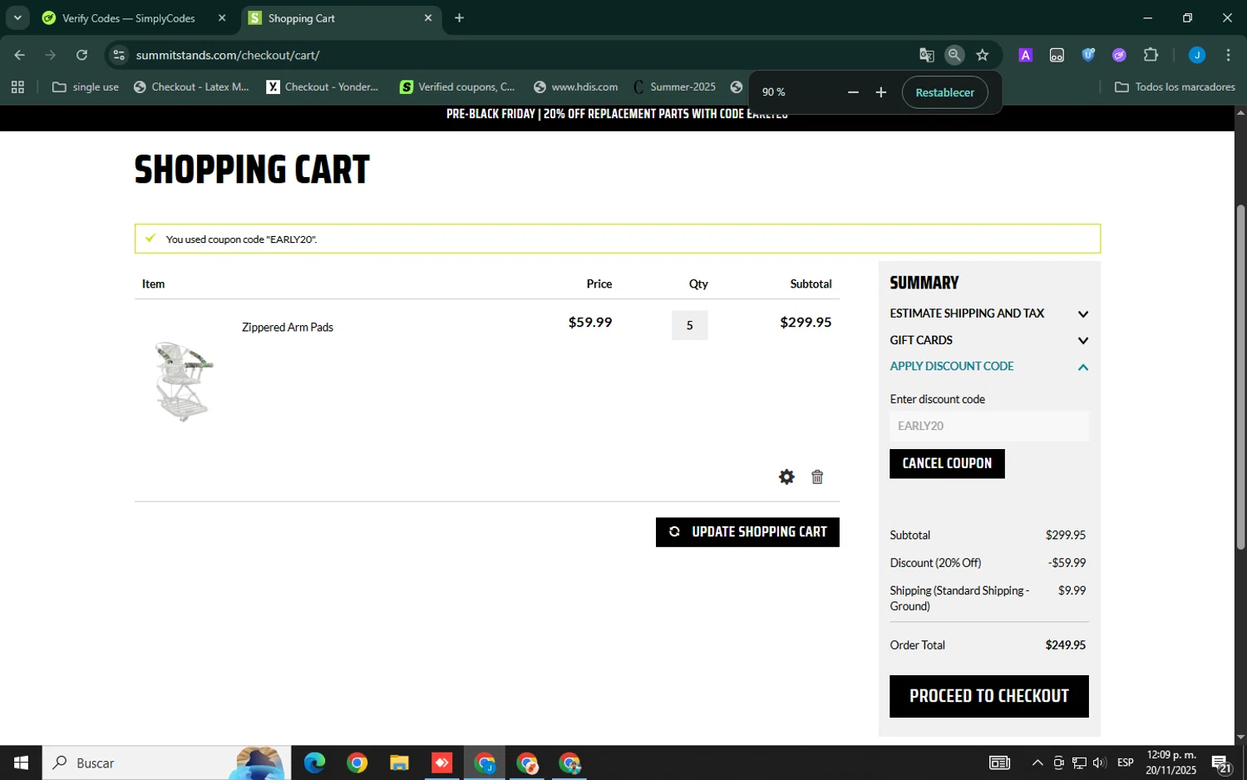Click the page vertical scrollbar
This screenshot has height=780, width=1247.
coord(1240,378)
